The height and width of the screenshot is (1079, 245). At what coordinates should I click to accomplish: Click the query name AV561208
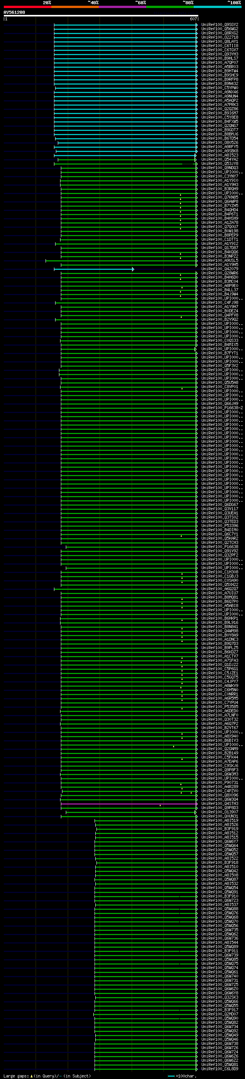point(14,13)
